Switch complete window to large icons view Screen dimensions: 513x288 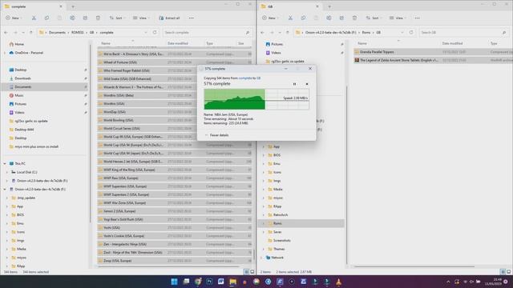pyautogui.click(x=252, y=272)
